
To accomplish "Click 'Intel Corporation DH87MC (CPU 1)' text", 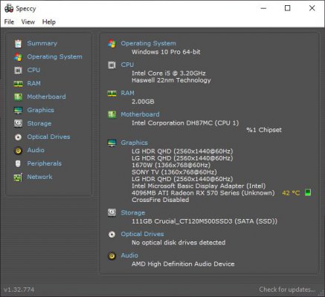I will pos(185,123).
